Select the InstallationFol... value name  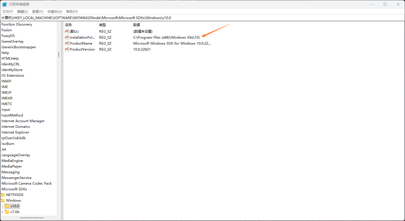[82, 37]
